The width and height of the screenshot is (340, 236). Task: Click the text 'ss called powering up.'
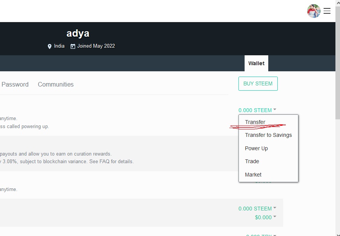pos(24,126)
